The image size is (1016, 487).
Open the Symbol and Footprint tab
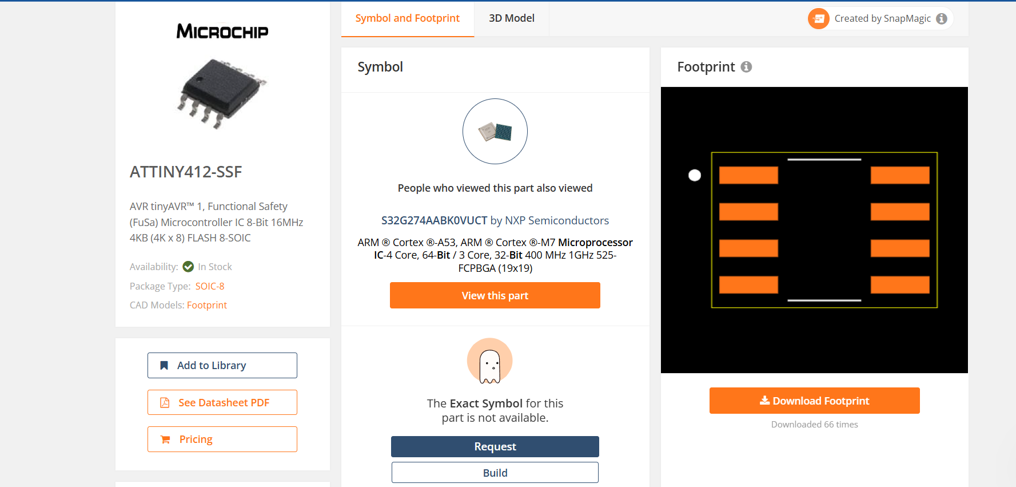point(408,18)
